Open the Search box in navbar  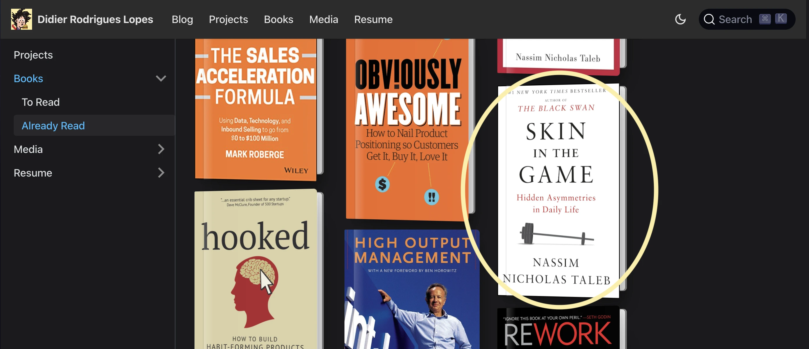747,19
